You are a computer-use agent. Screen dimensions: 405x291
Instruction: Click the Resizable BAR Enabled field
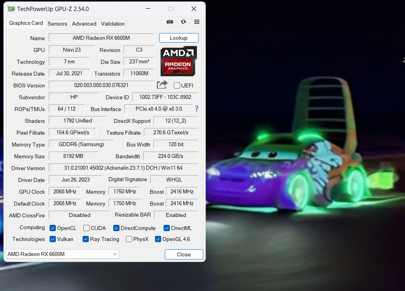coord(176,215)
